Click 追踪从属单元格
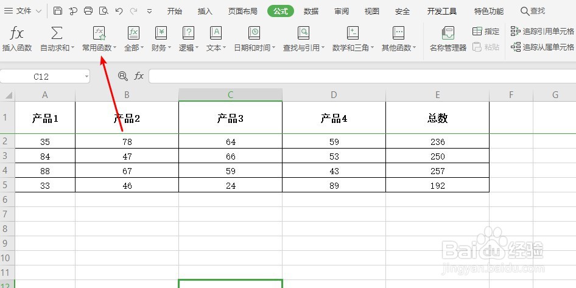576x288 pixels. [543, 47]
